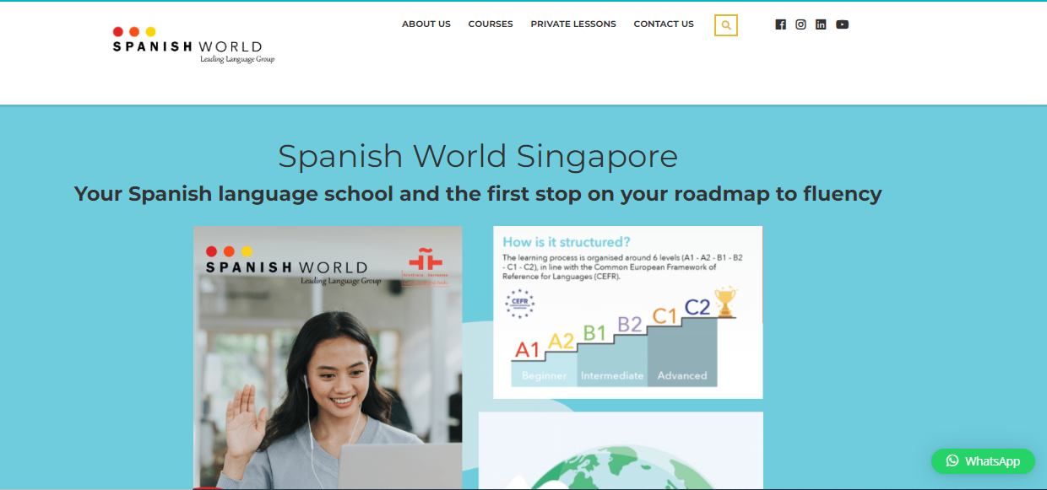Open the About Us menu
Image resolution: width=1047 pixels, height=490 pixels.
[426, 24]
